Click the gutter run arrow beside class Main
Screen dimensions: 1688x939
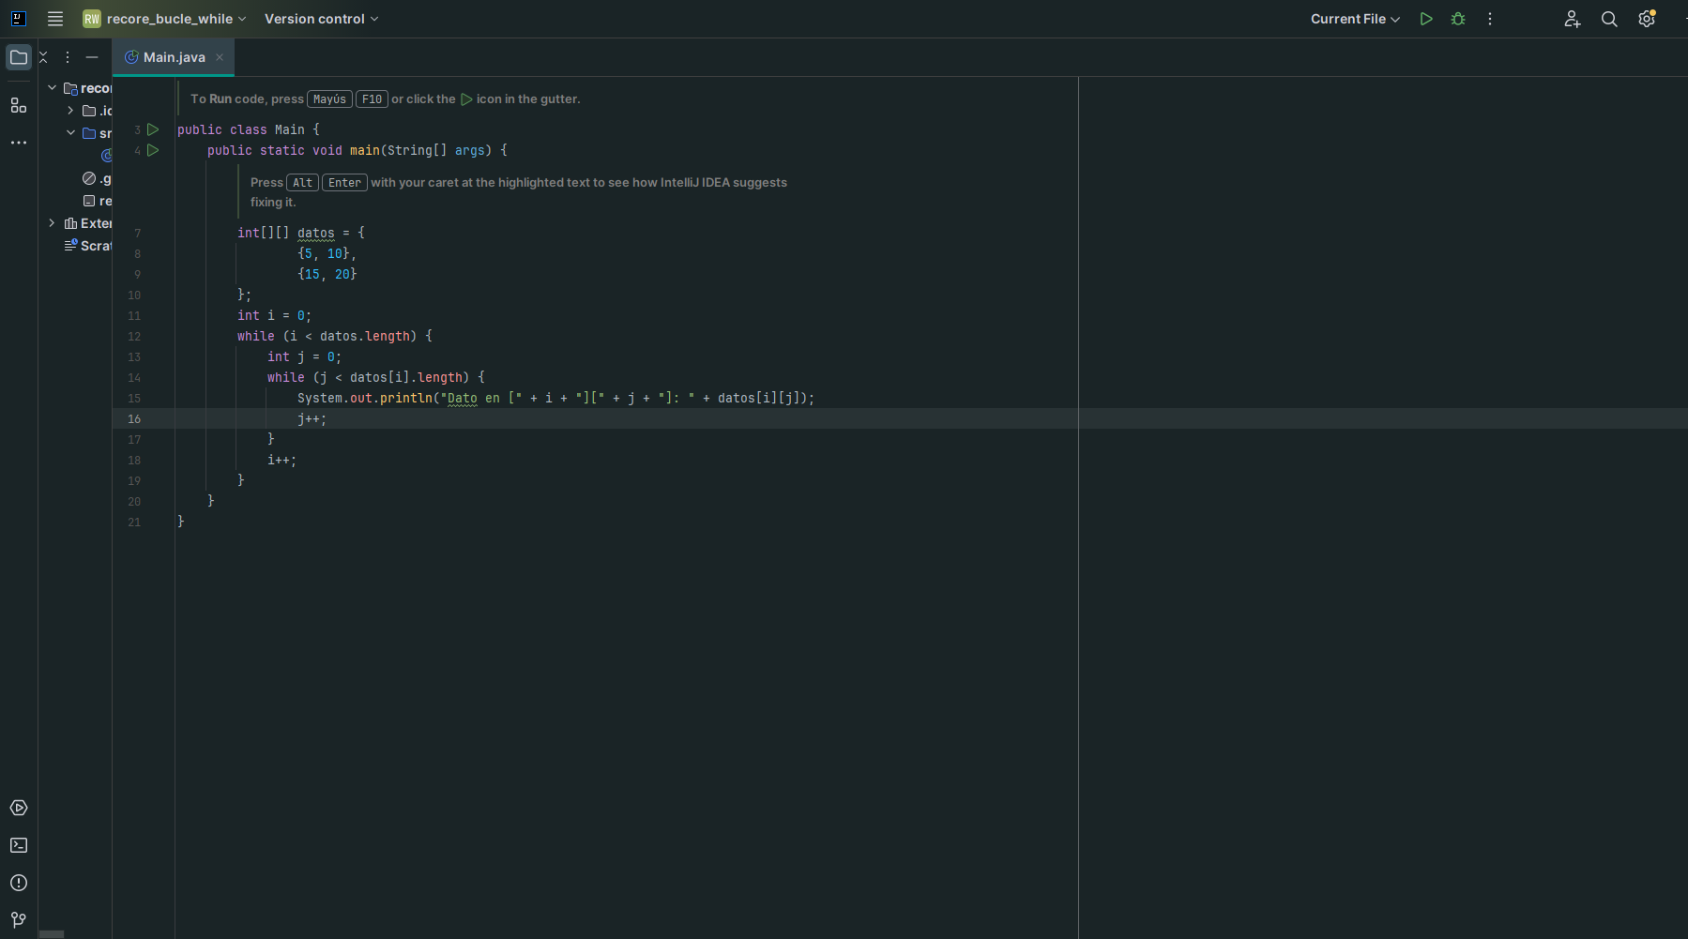click(x=153, y=129)
